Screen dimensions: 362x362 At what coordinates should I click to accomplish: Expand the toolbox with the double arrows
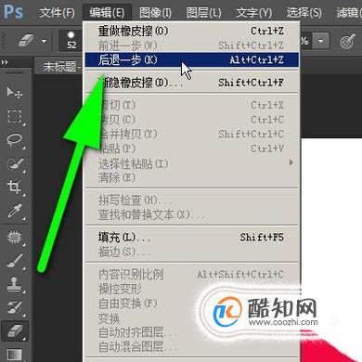[x=5, y=62]
